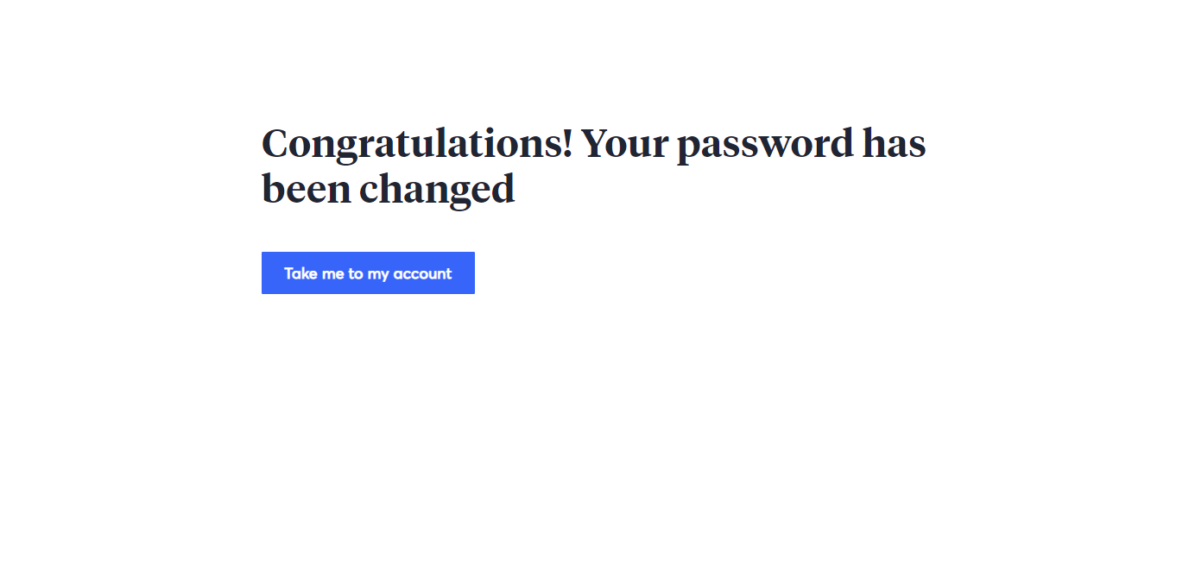The width and height of the screenshot is (1189, 570).
Task: Click 'been changed' on the heading's second line
Action: tap(388, 189)
